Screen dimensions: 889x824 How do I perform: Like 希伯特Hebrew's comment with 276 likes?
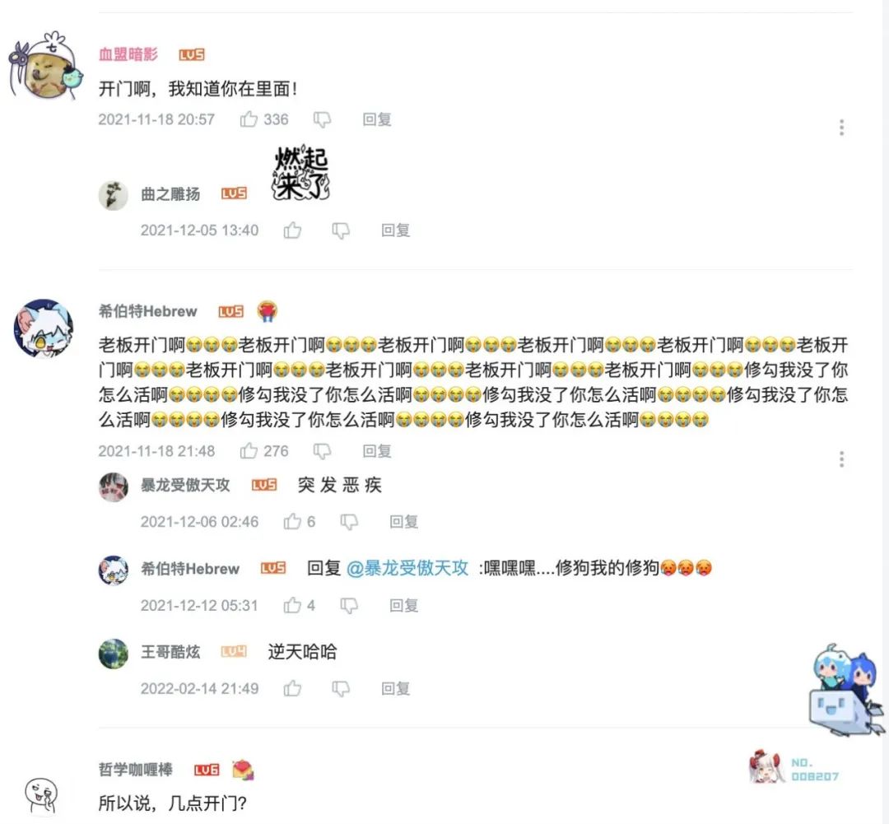pyautogui.click(x=249, y=451)
